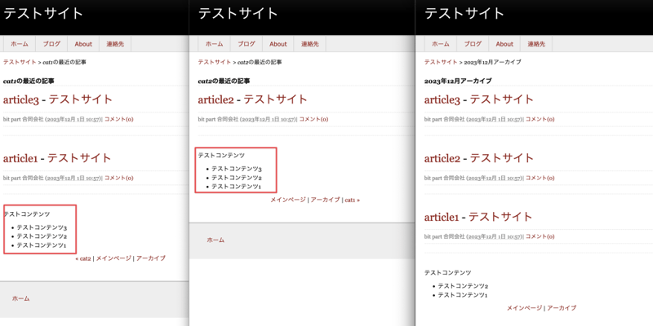The height and width of the screenshot is (326, 653).
Task: Click the テストサイト header title in archive page
Action: (464, 14)
